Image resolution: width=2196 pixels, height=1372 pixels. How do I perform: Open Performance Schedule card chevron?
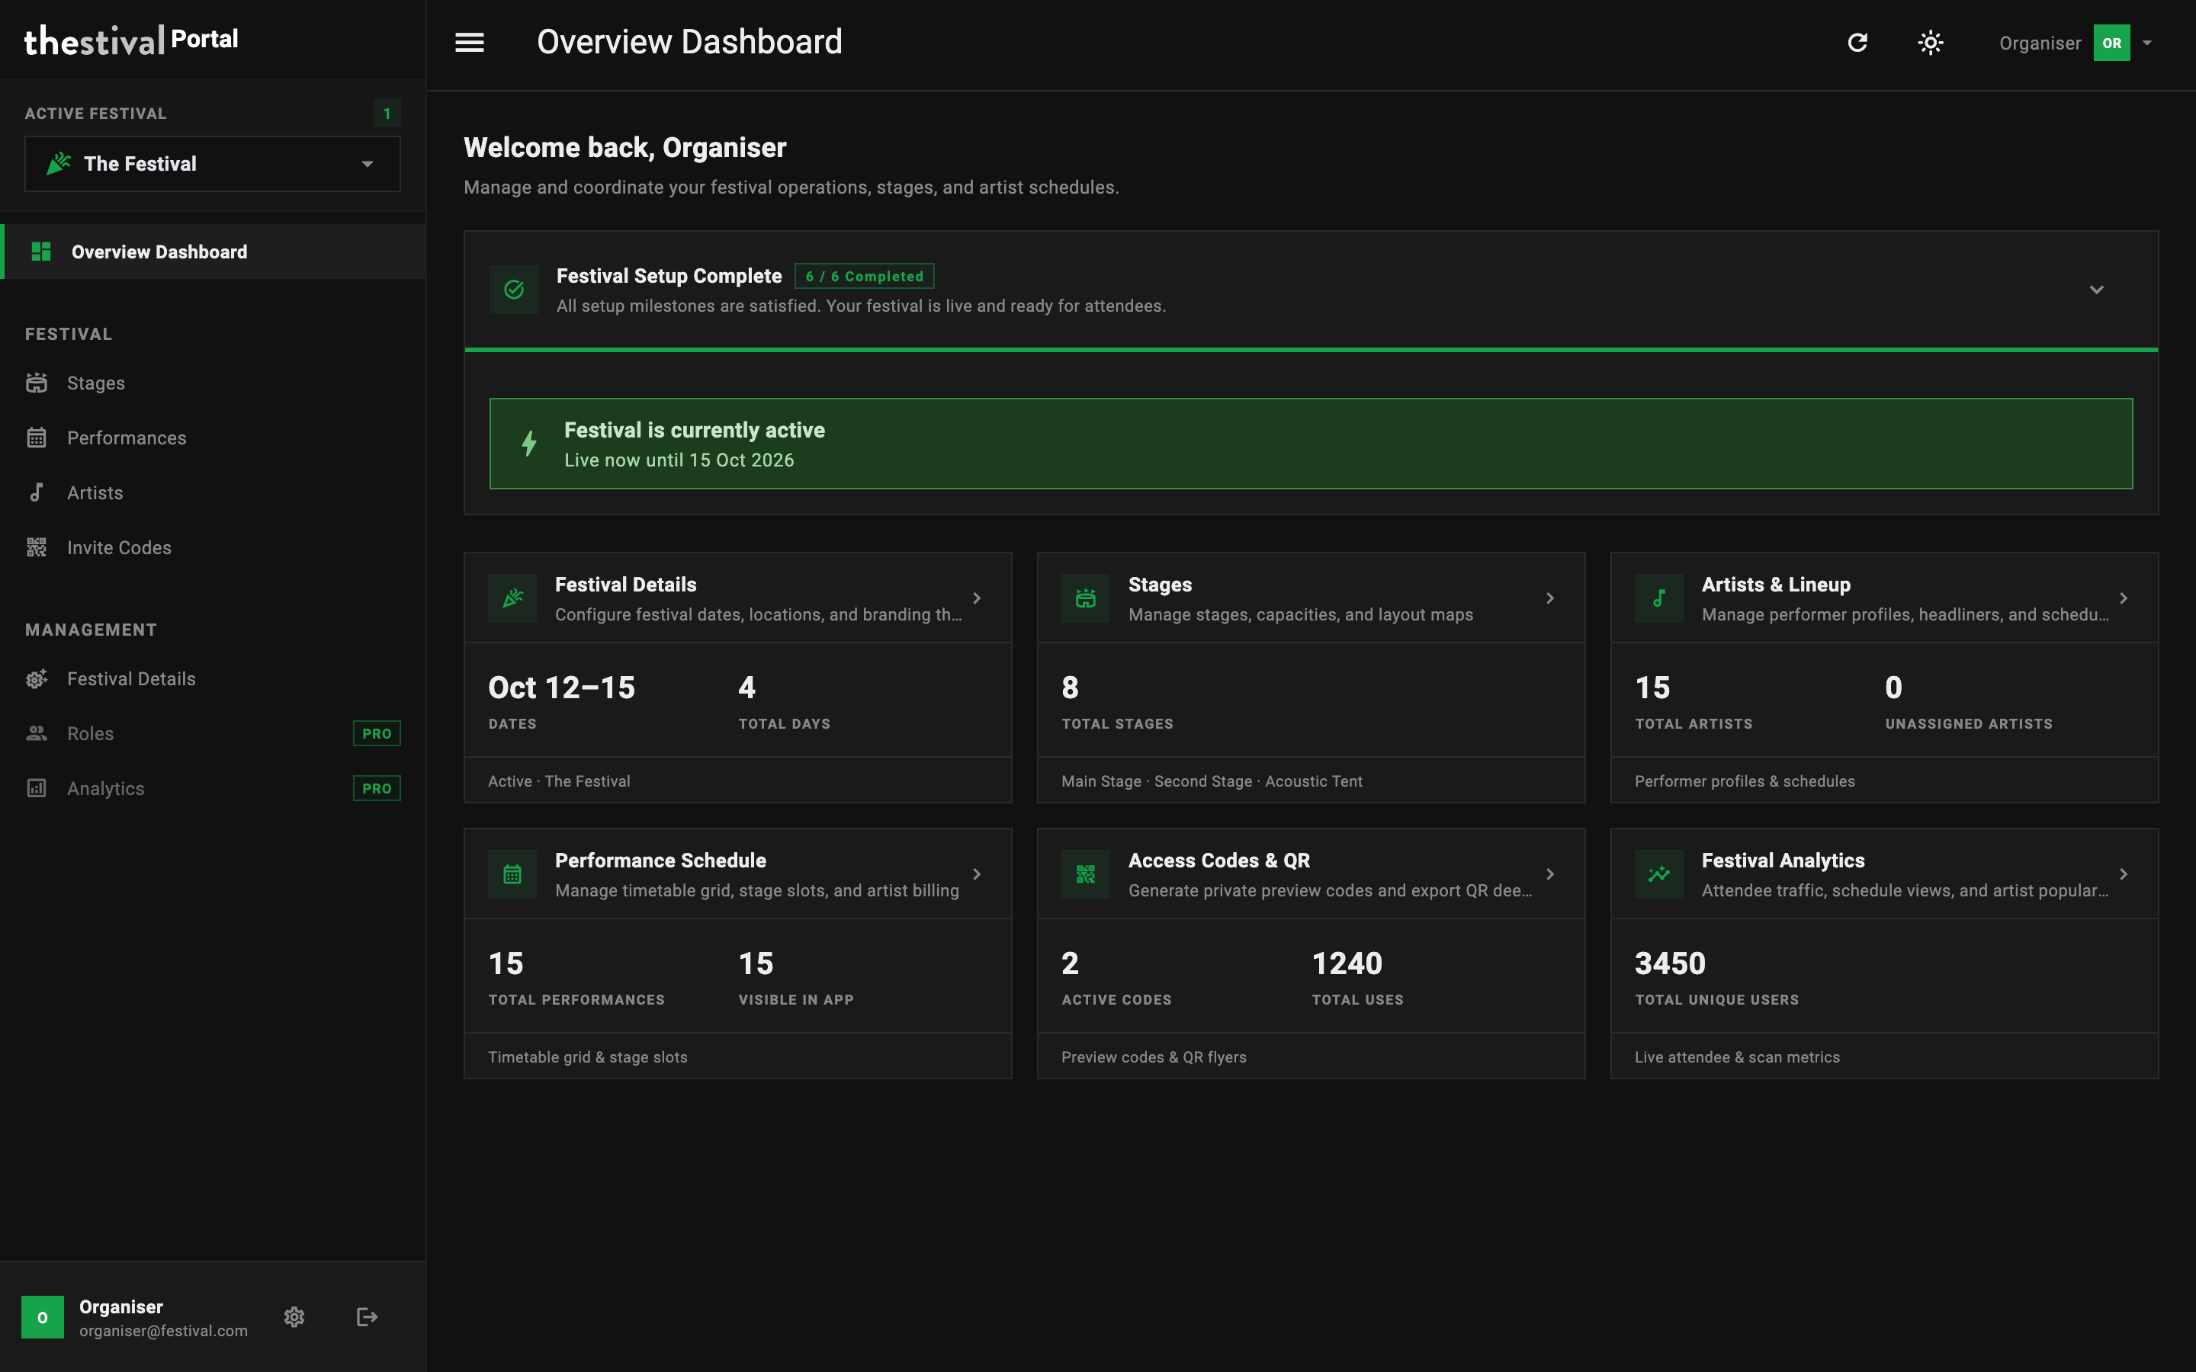tap(977, 874)
